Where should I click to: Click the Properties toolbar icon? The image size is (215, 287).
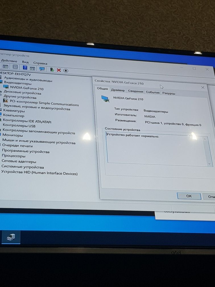click(15, 67)
